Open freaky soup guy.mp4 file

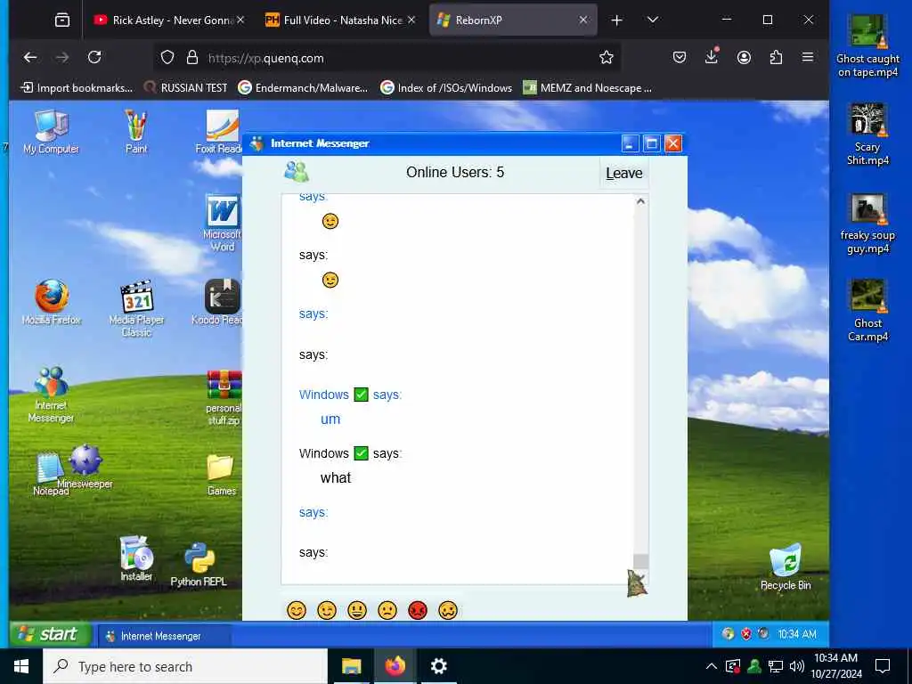click(867, 224)
